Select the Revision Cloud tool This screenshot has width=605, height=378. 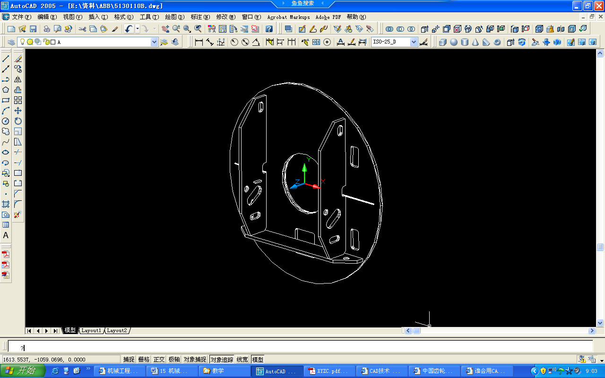pos(6,131)
